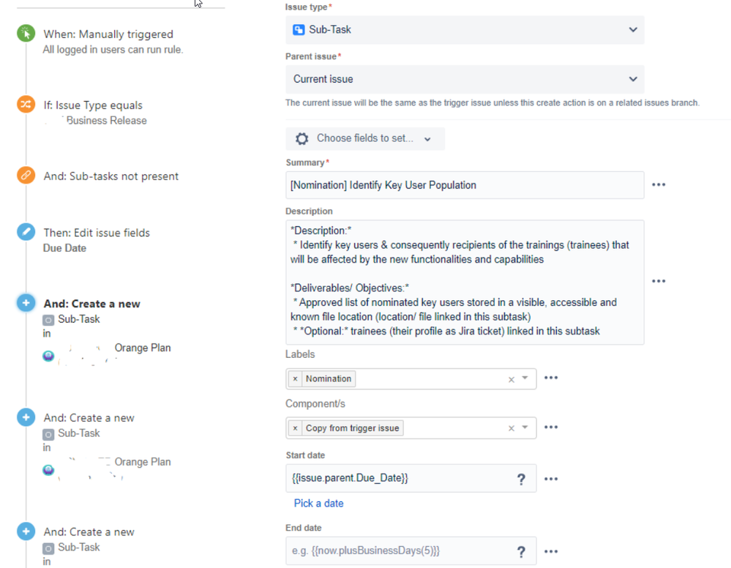The width and height of the screenshot is (731, 568).
Task: Click the blue Edit issue fields pencil icon
Action: point(26,232)
